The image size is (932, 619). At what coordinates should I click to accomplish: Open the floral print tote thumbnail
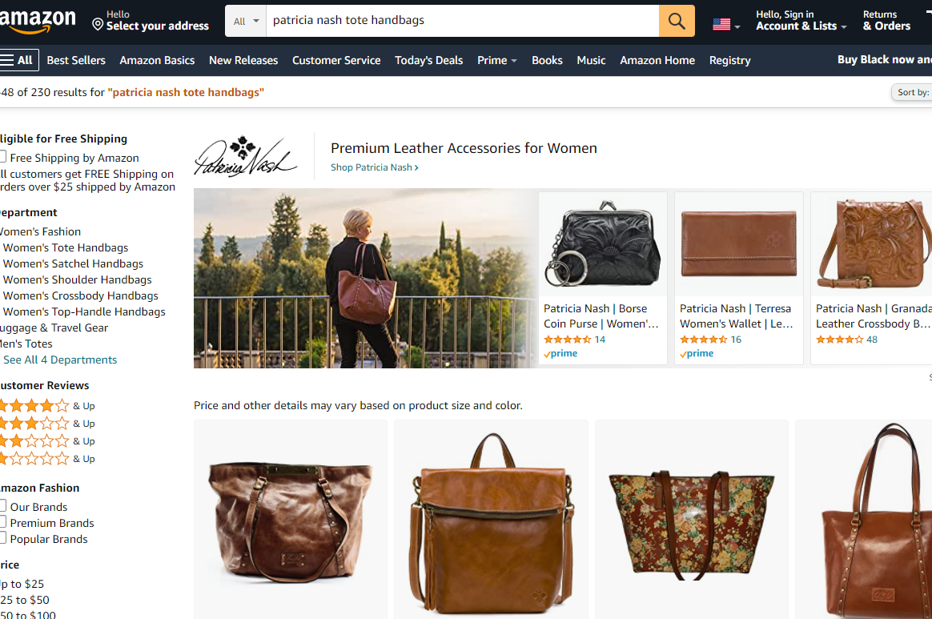[x=691, y=520]
